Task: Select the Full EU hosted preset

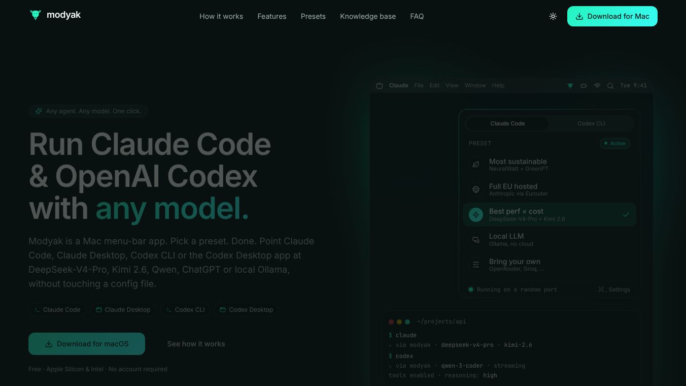Action: coord(550,189)
